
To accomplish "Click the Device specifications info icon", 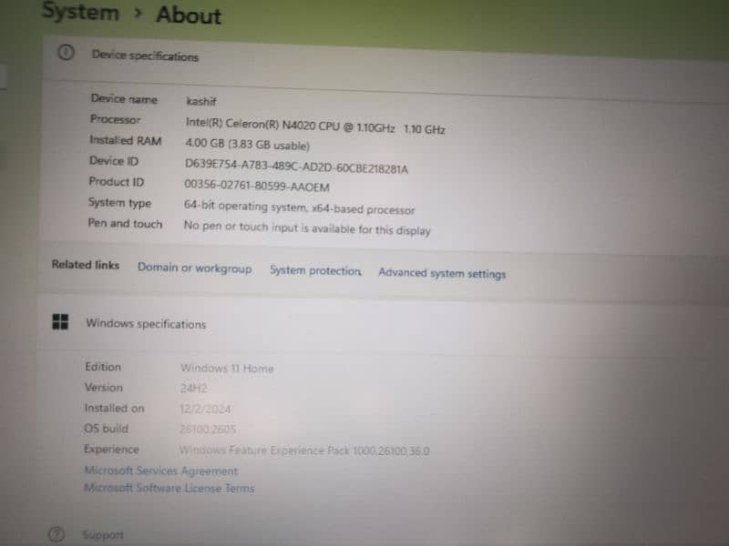I will tap(66, 52).
